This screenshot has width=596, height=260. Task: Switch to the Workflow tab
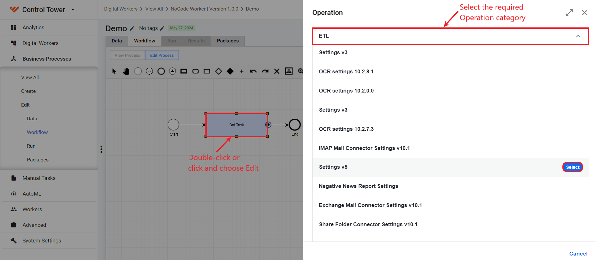pyautogui.click(x=145, y=41)
